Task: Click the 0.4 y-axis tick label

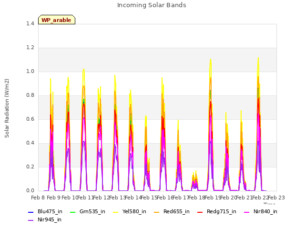Action: pyautogui.click(x=30, y=143)
